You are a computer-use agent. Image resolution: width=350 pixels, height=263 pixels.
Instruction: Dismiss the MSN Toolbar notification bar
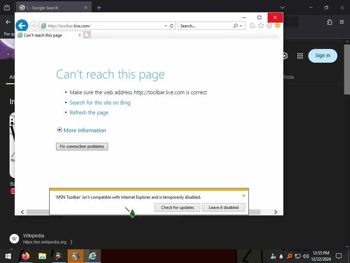(x=243, y=196)
